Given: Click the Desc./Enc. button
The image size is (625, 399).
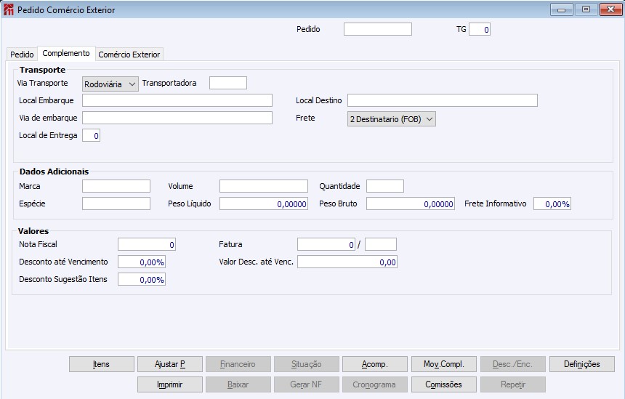Looking at the screenshot, I should coord(513,364).
